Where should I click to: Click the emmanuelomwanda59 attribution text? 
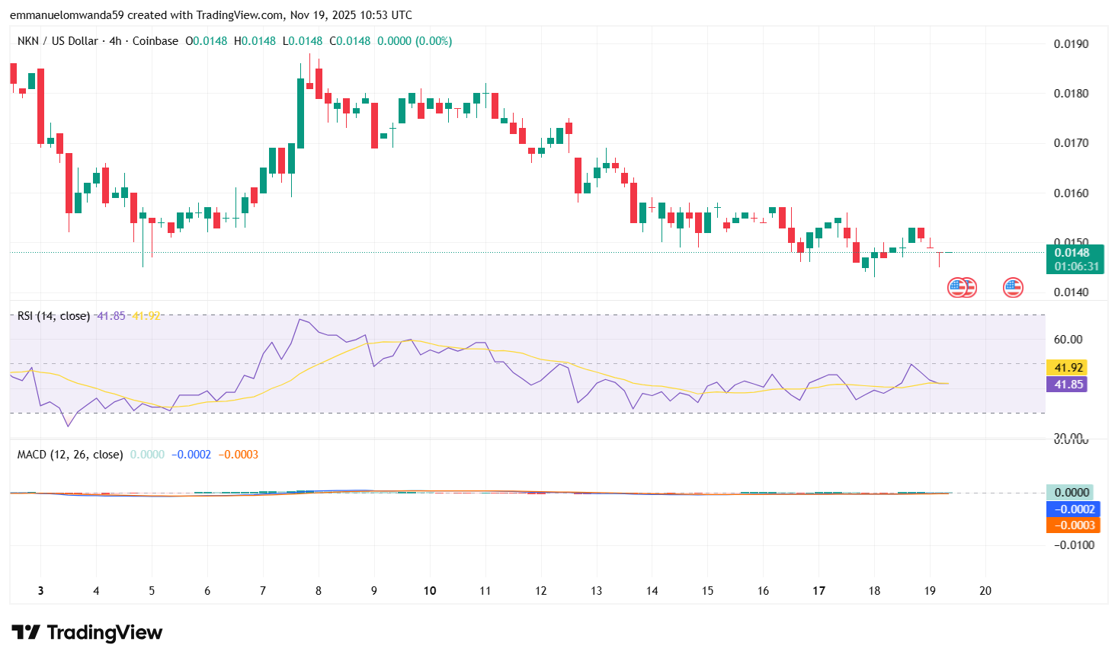pos(65,14)
